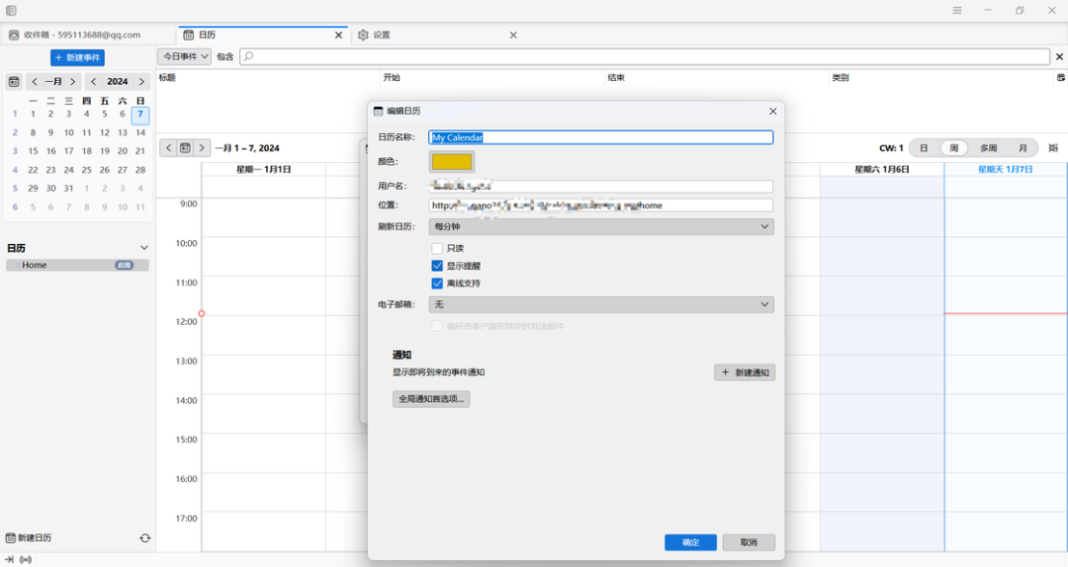Open the 刷新日历 interval dropdown
This screenshot has height=567, width=1068.
point(601,226)
